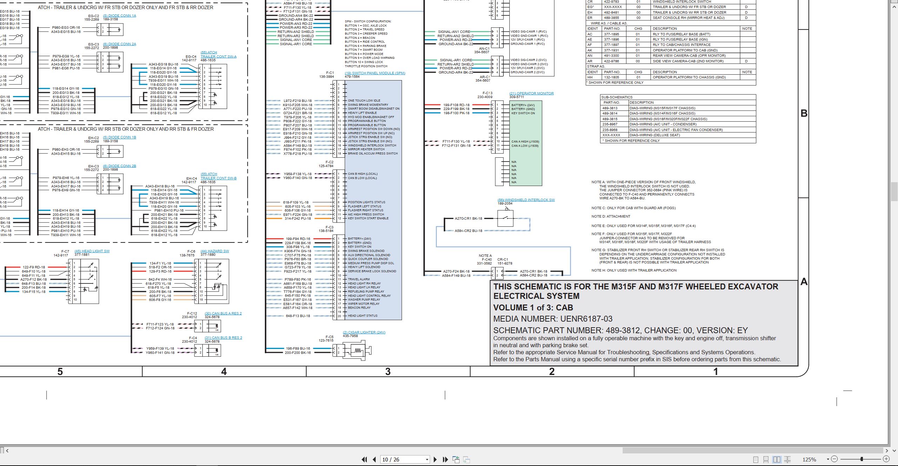Switch to continuous facing layout

tap(787, 459)
